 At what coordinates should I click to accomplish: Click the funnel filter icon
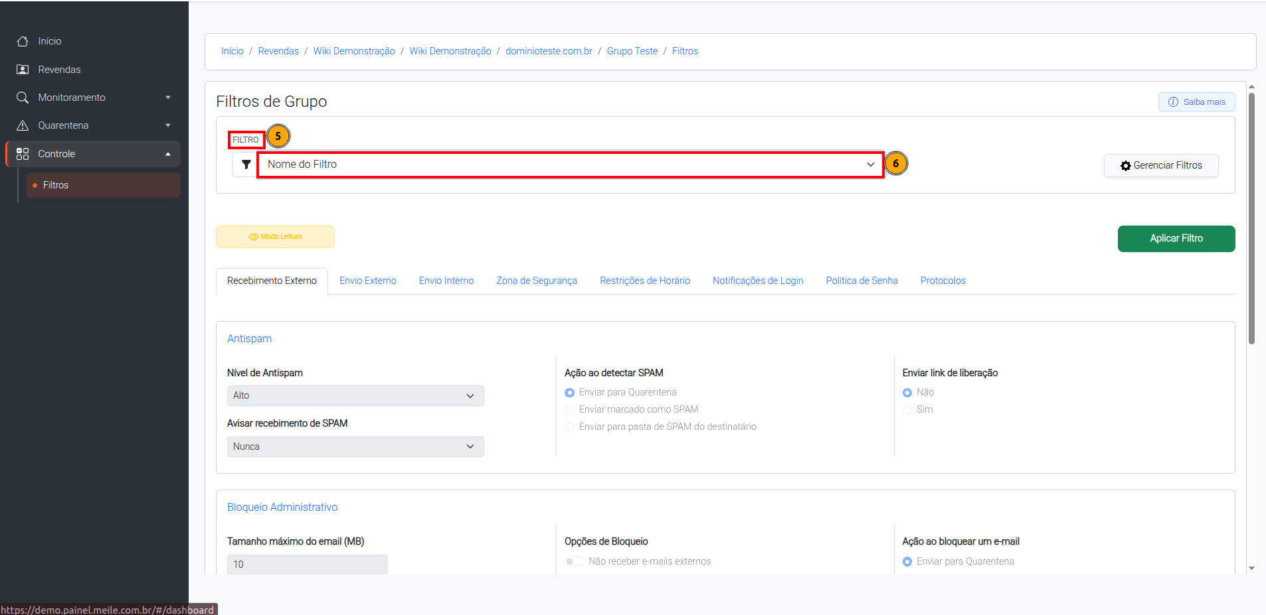pyautogui.click(x=246, y=165)
